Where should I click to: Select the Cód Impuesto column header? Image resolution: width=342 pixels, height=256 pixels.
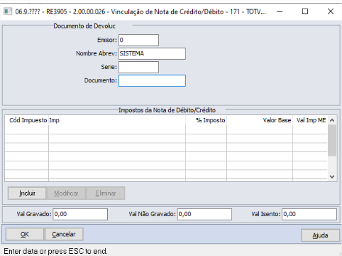pos(27,120)
